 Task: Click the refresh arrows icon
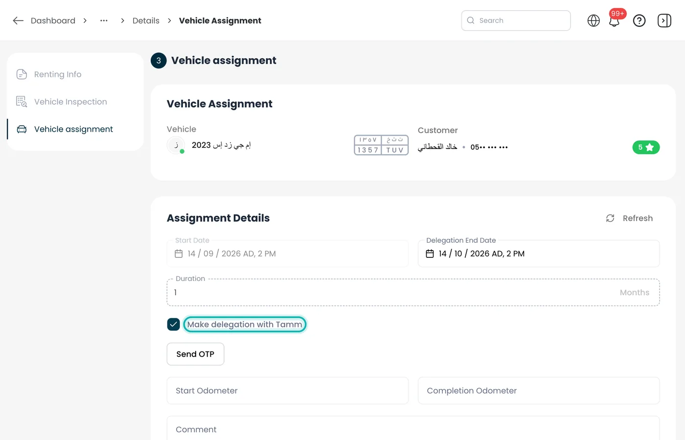[610, 218]
